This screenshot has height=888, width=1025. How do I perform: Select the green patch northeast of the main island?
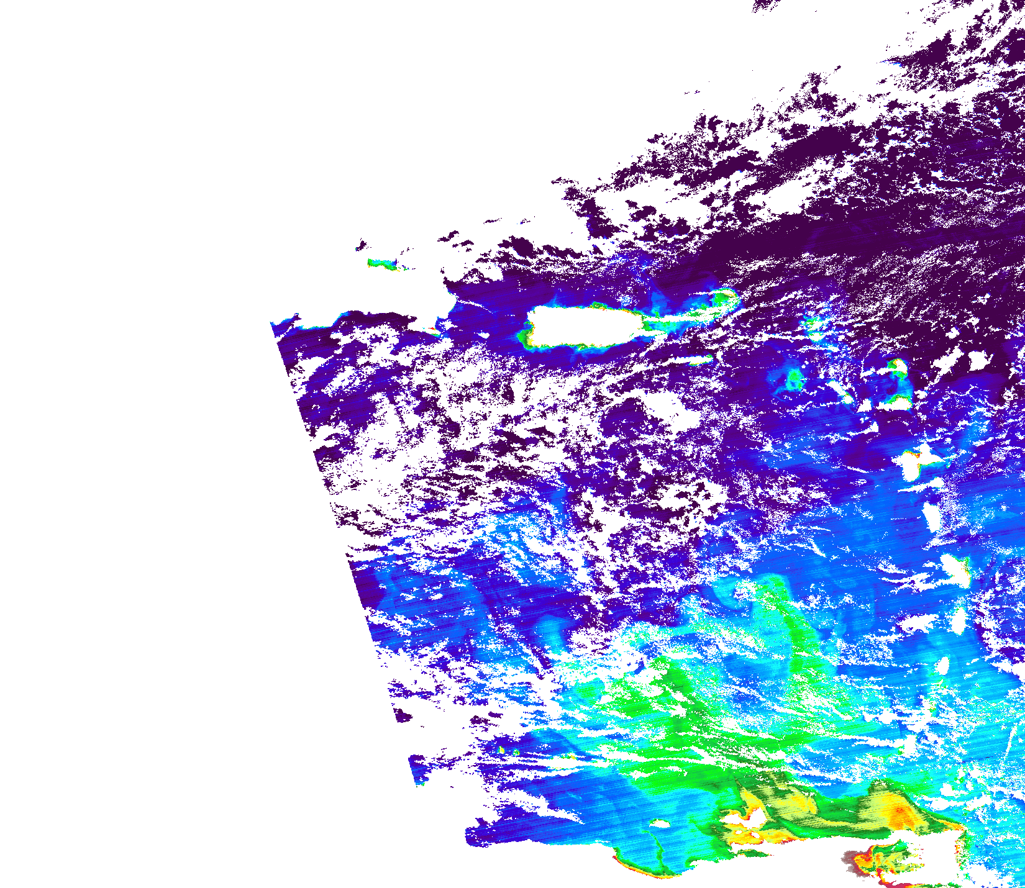[724, 297]
